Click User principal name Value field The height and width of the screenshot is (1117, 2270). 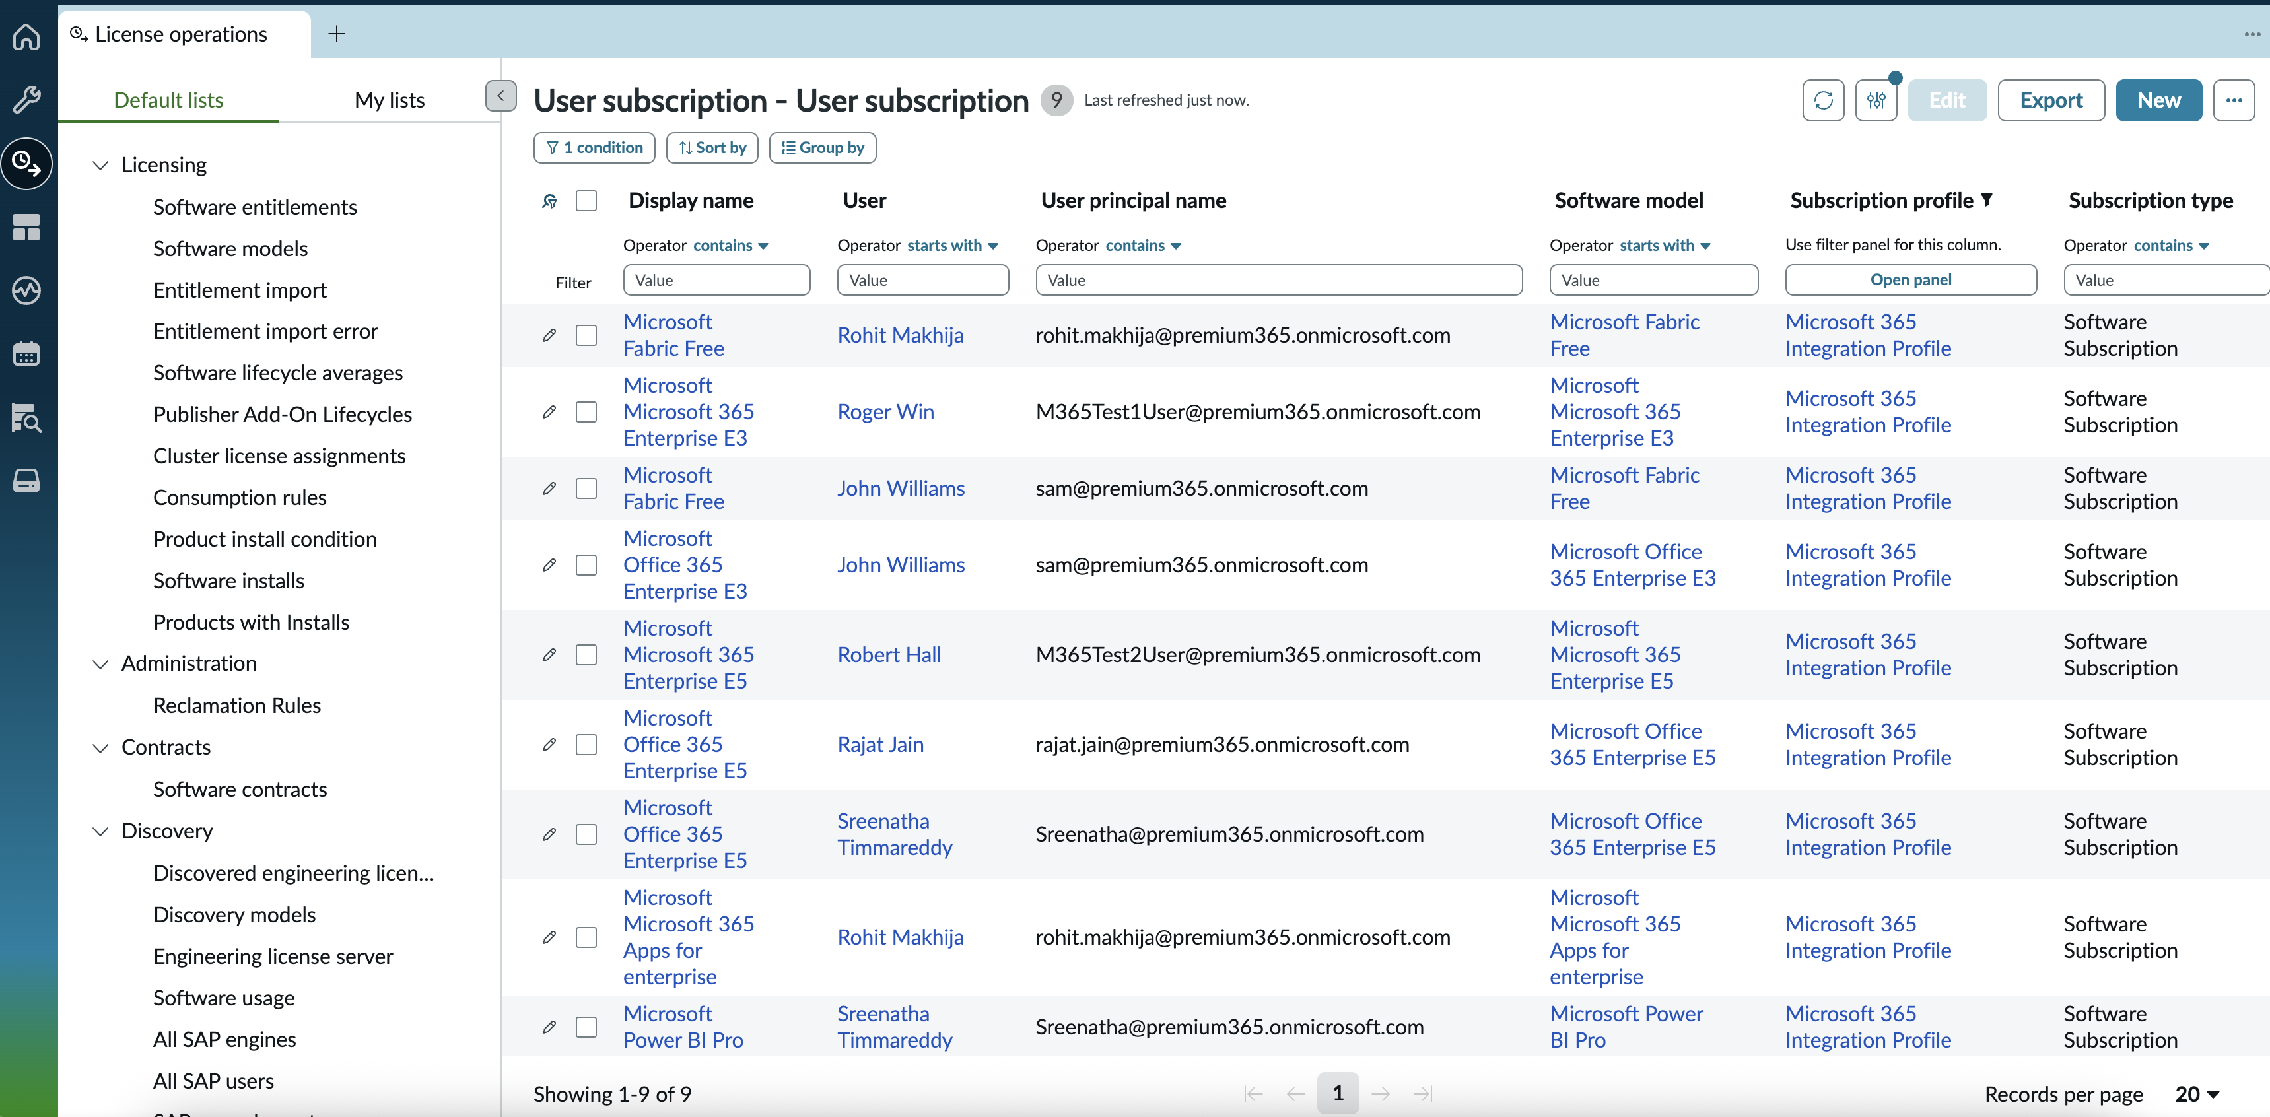point(1279,279)
